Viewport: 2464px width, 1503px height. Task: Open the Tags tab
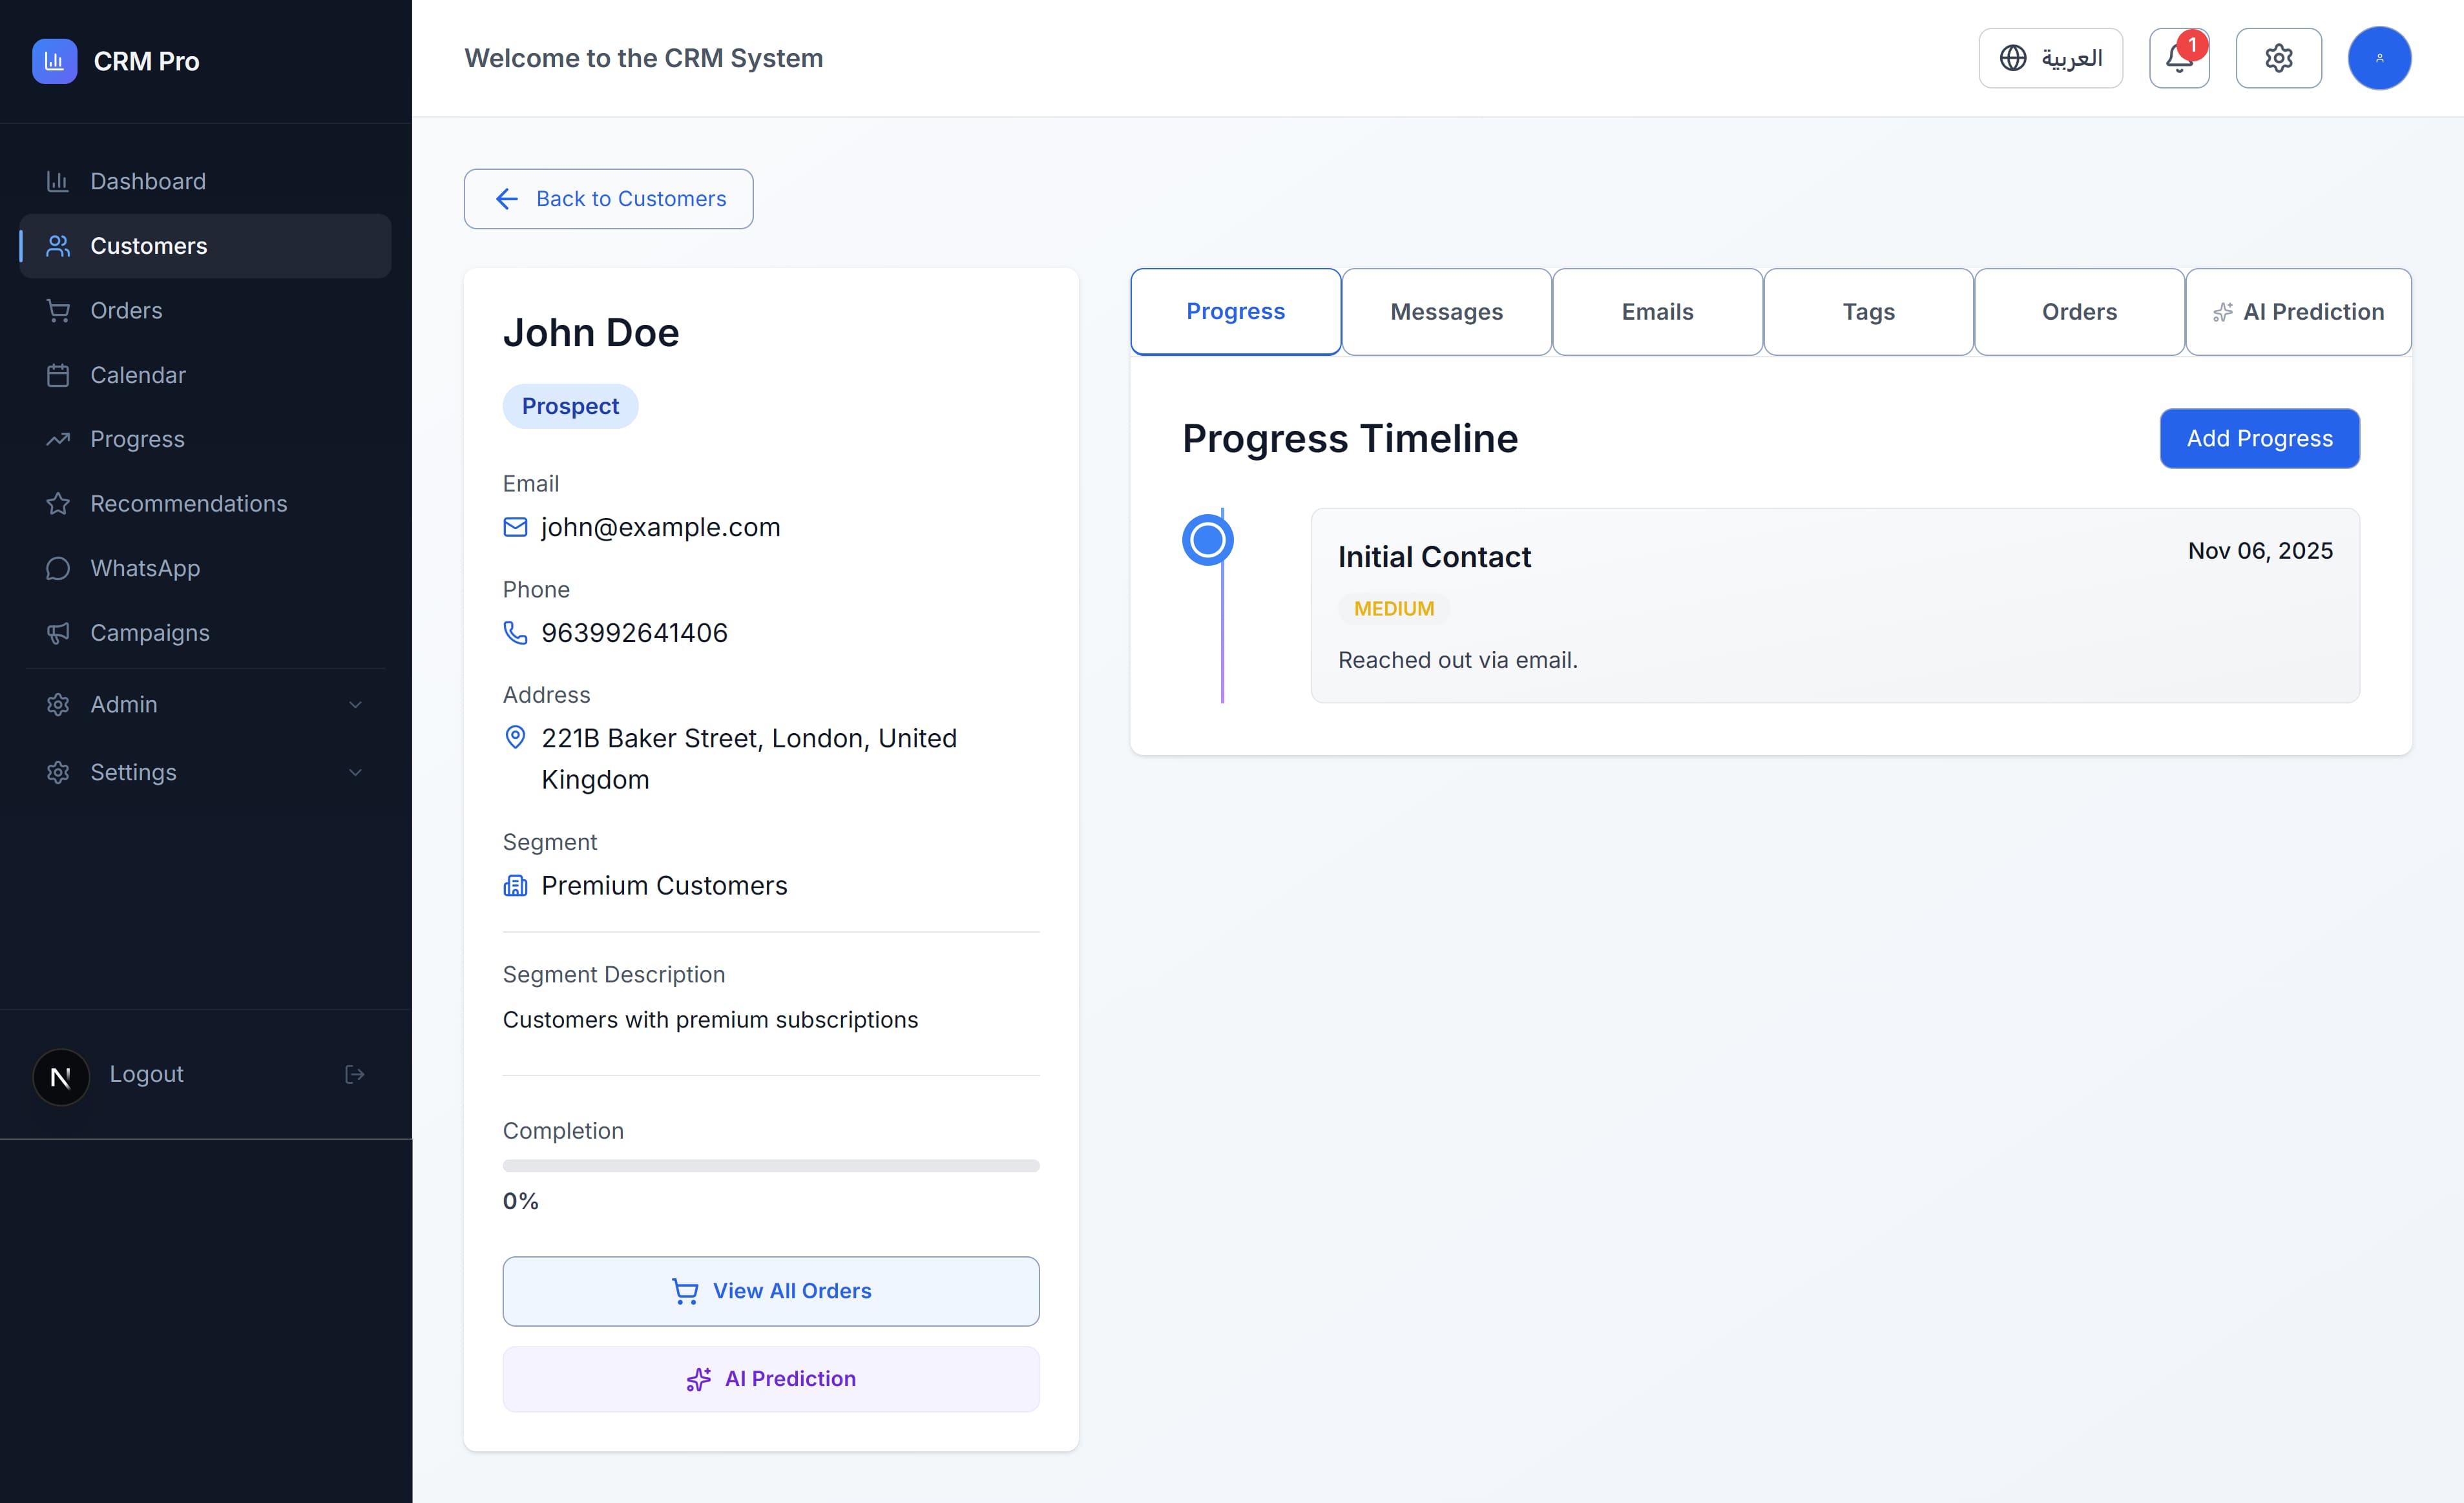point(1868,312)
